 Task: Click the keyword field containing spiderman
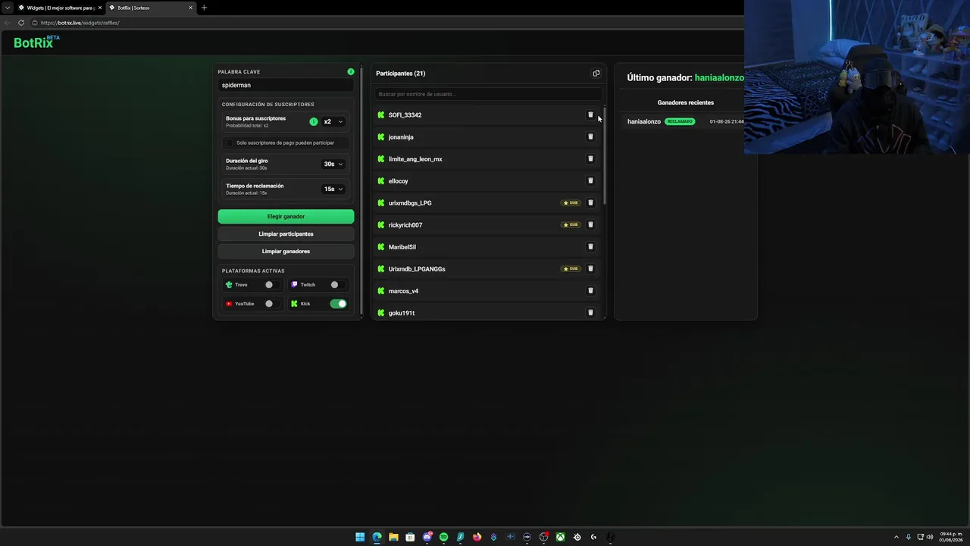[286, 86]
